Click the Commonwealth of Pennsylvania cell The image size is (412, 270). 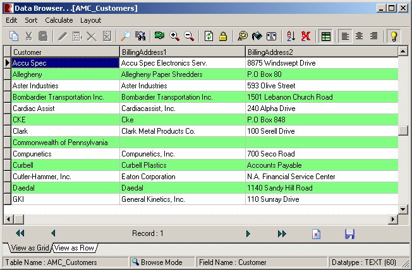tap(65, 143)
